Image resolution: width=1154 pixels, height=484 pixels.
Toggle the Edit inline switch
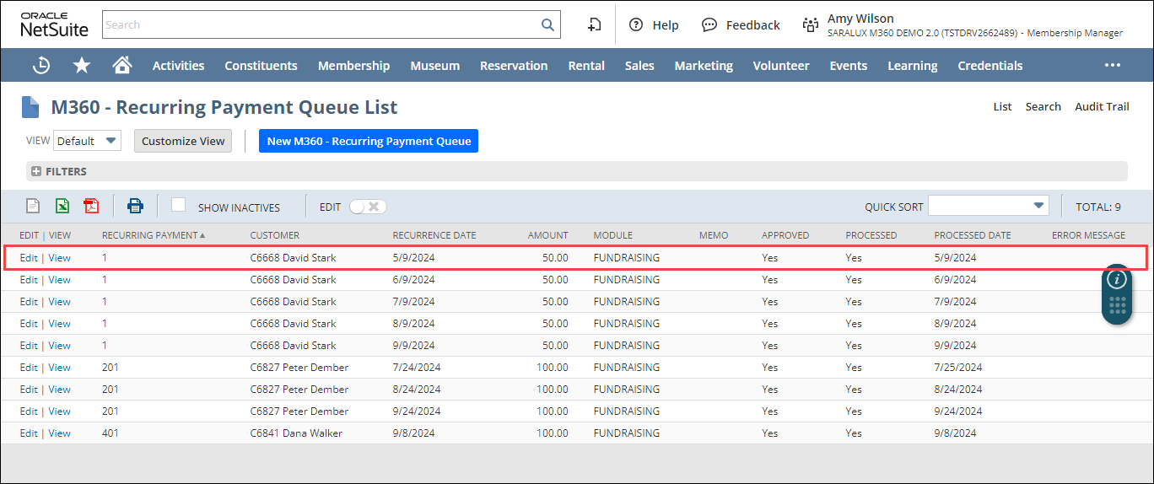point(368,207)
